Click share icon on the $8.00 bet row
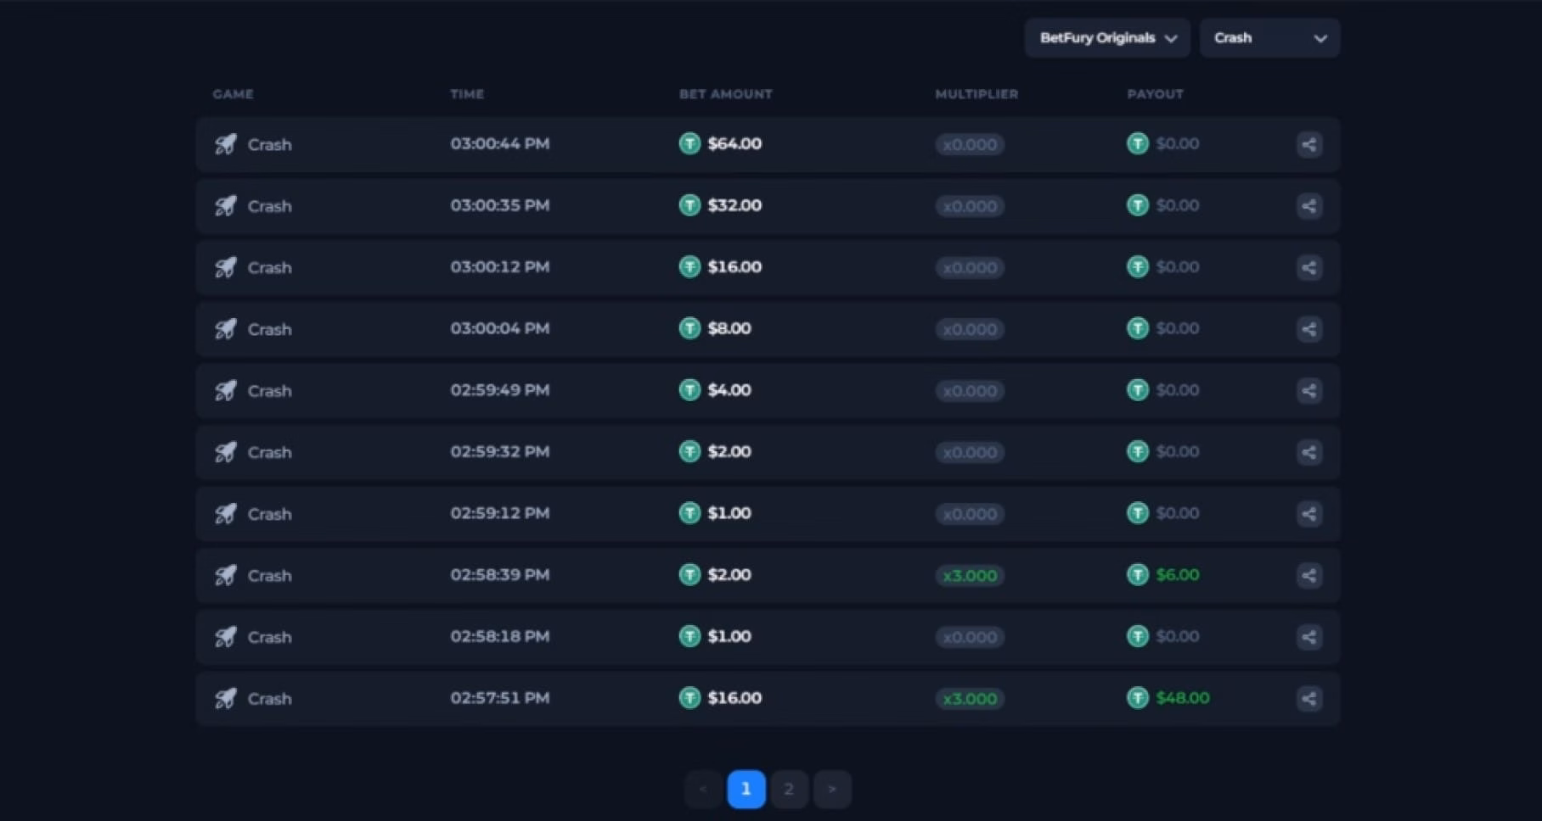Image resolution: width=1542 pixels, height=821 pixels. tap(1308, 329)
